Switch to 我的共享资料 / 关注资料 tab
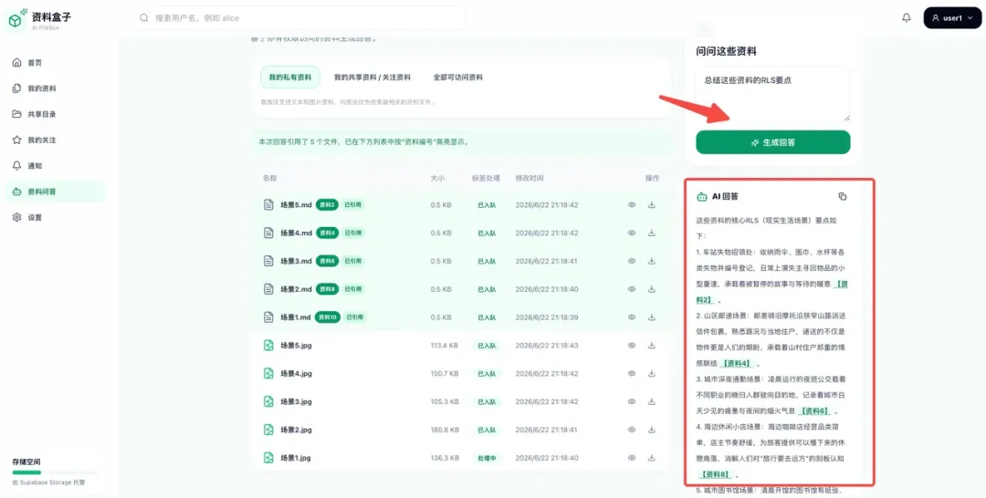This screenshot has width=986, height=498. (x=372, y=78)
